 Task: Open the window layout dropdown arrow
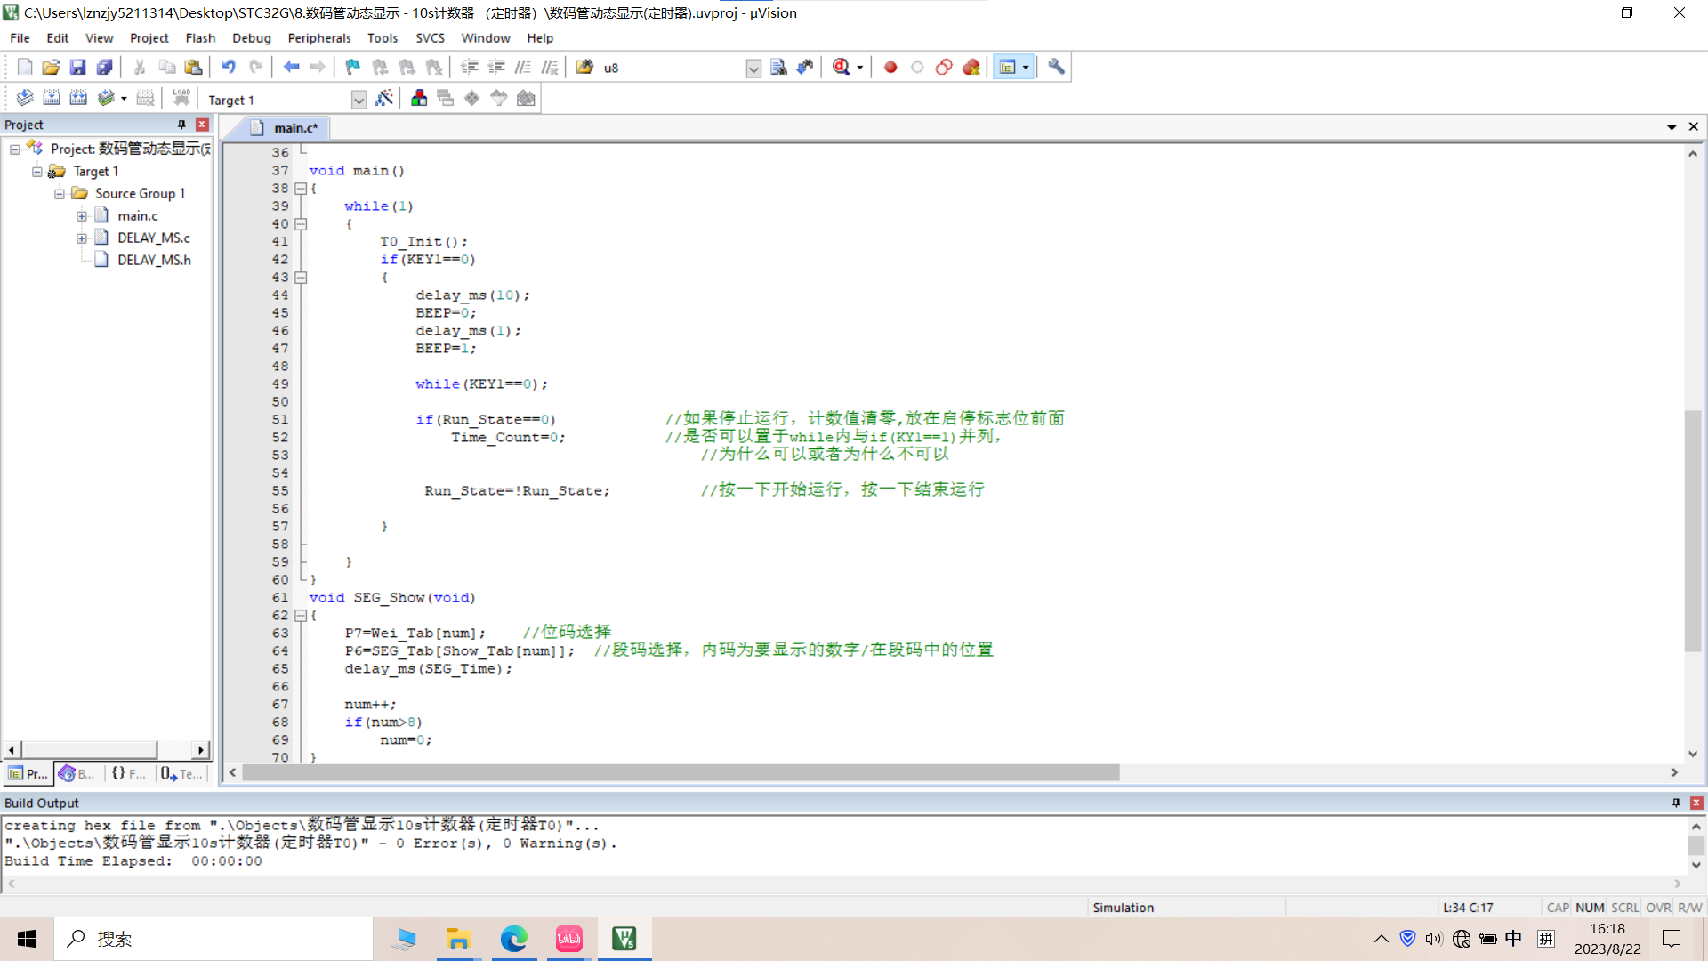point(1026,68)
